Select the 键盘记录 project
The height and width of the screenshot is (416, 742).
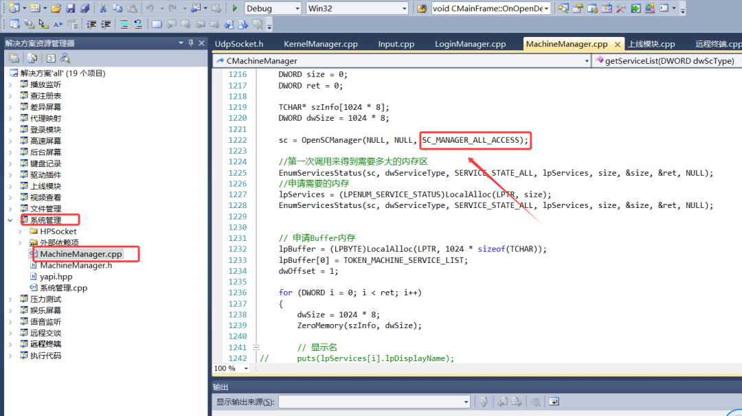pos(45,163)
